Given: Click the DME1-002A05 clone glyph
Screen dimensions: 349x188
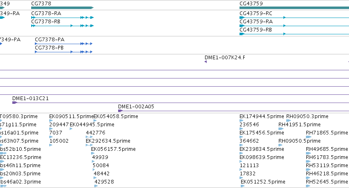Looking at the screenshot, I should tap(233, 111).
